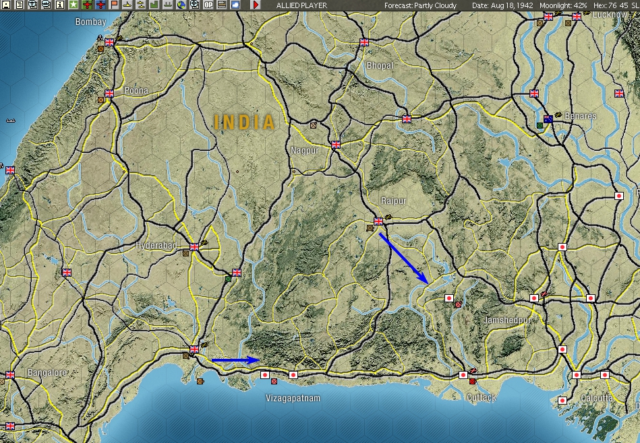
Task: Click the single yellow aircraft icon
Action: [x=127, y=5]
